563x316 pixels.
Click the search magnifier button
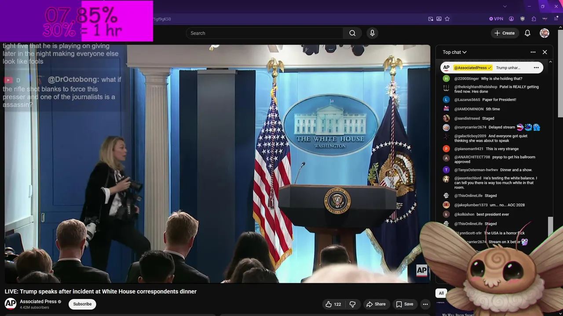(352, 33)
